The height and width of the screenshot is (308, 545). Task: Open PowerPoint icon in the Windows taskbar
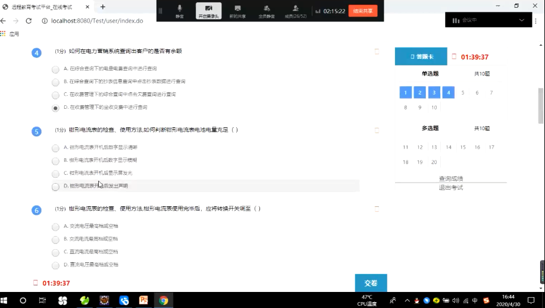pos(143,300)
